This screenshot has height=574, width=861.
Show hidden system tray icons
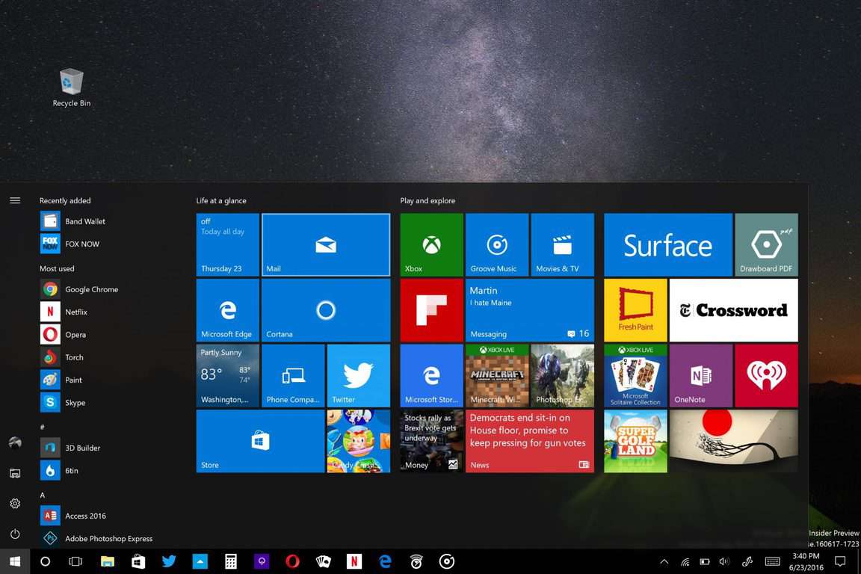pyautogui.click(x=664, y=561)
